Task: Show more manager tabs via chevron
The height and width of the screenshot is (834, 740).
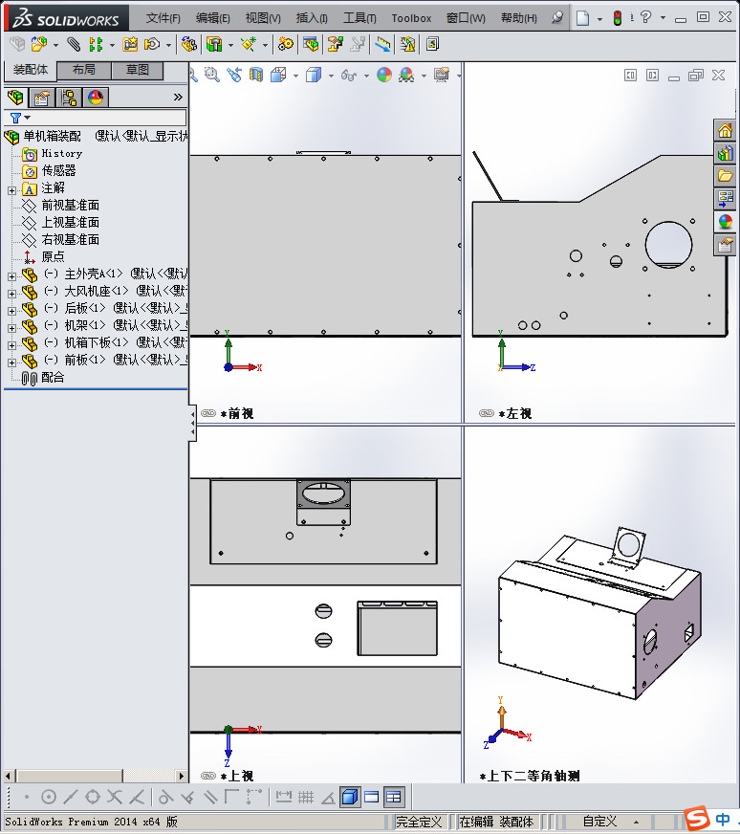Action: pos(178,98)
